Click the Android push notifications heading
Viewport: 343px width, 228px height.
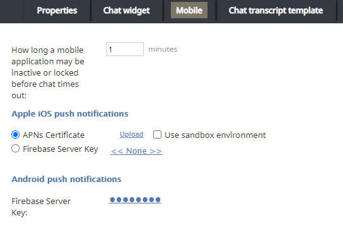(66, 180)
